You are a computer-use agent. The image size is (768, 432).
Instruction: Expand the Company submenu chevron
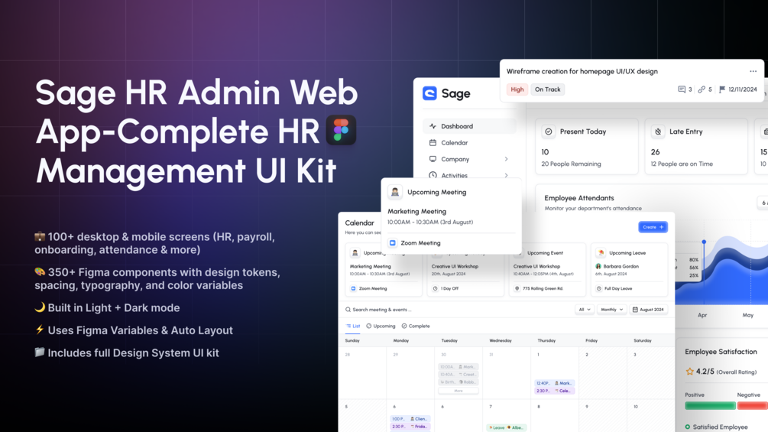[x=506, y=159]
